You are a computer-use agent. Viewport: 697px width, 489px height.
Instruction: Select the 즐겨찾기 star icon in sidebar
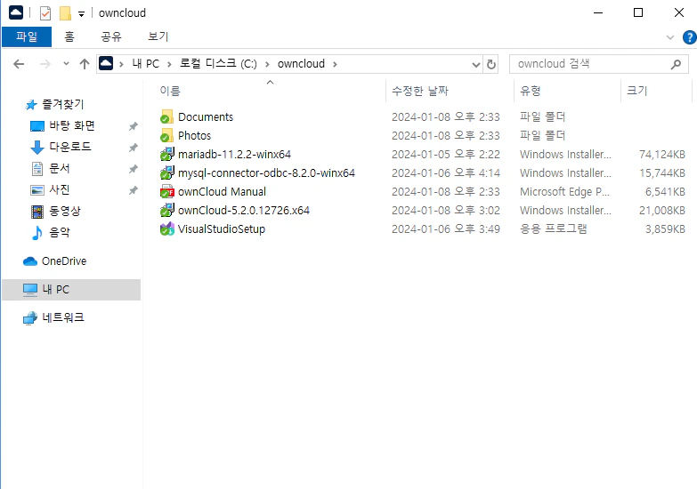click(31, 105)
